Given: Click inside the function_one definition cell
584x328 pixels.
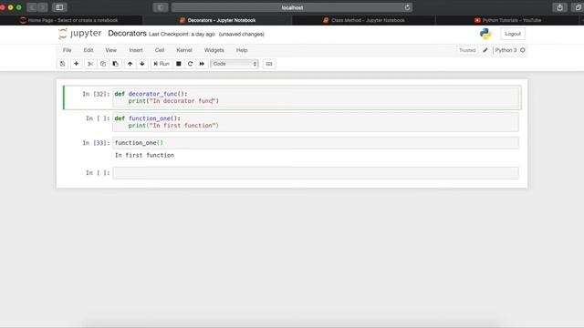Looking at the screenshot, I should coord(316,122).
